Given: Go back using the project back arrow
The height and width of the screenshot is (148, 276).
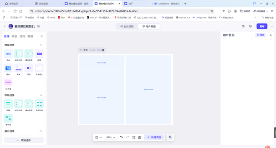Looking at the screenshot, I should click(x=5, y=26).
